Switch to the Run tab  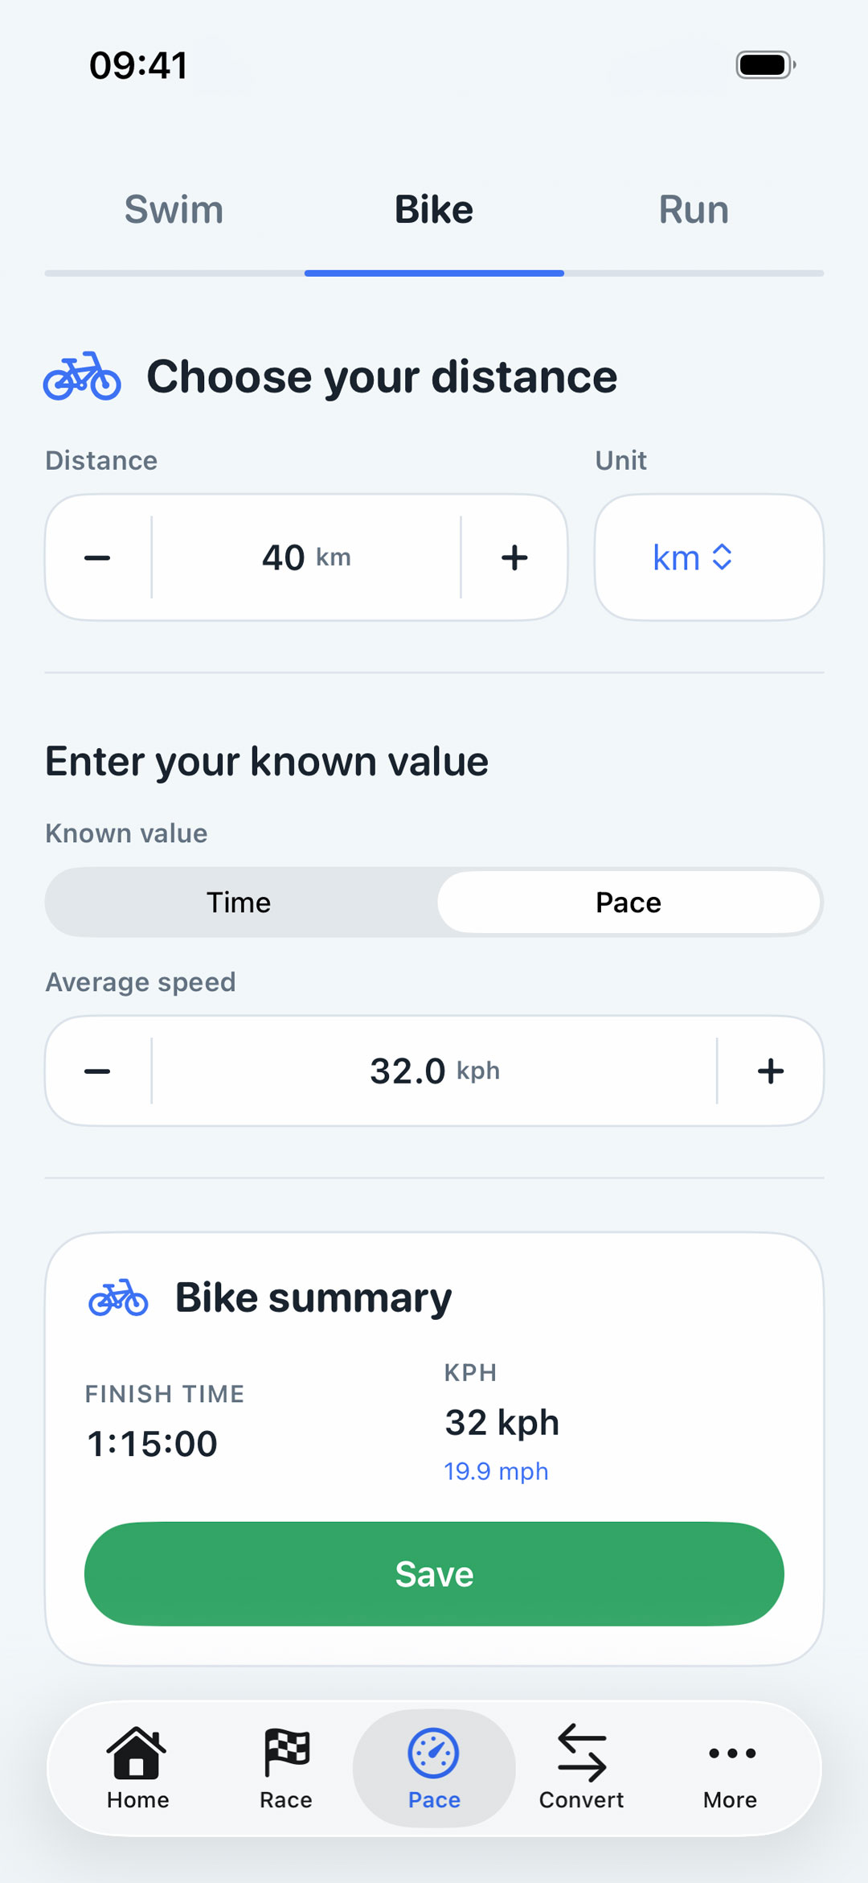click(694, 210)
